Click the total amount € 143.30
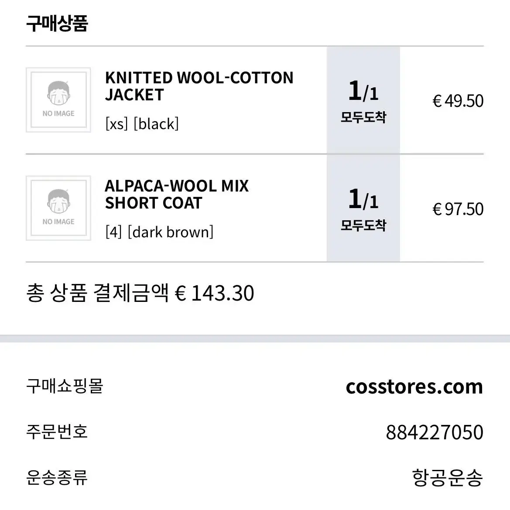The height and width of the screenshot is (510, 510). [x=214, y=293]
